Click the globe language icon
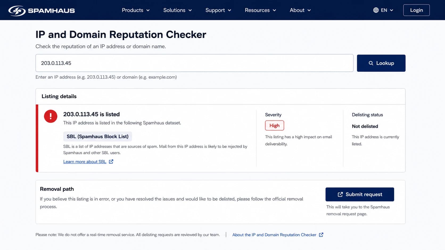The width and height of the screenshot is (445, 250). point(376,10)
